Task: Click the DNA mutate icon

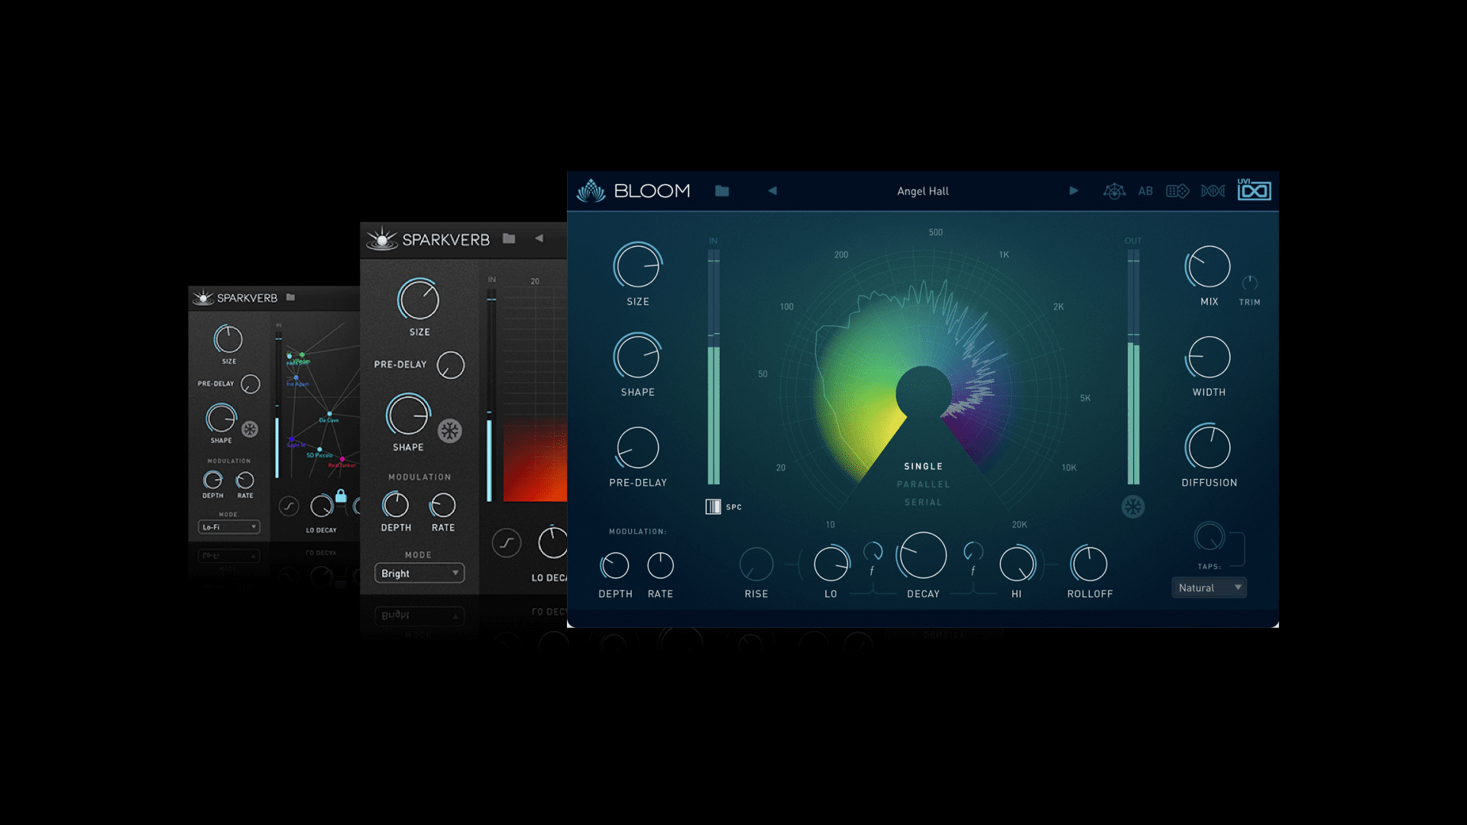Action: click(x=1213, y=191)
